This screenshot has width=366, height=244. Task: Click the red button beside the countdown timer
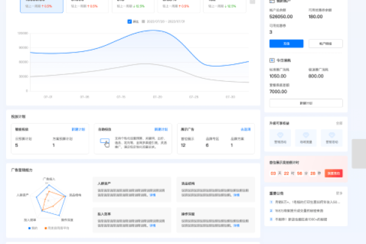click(334, 173)
